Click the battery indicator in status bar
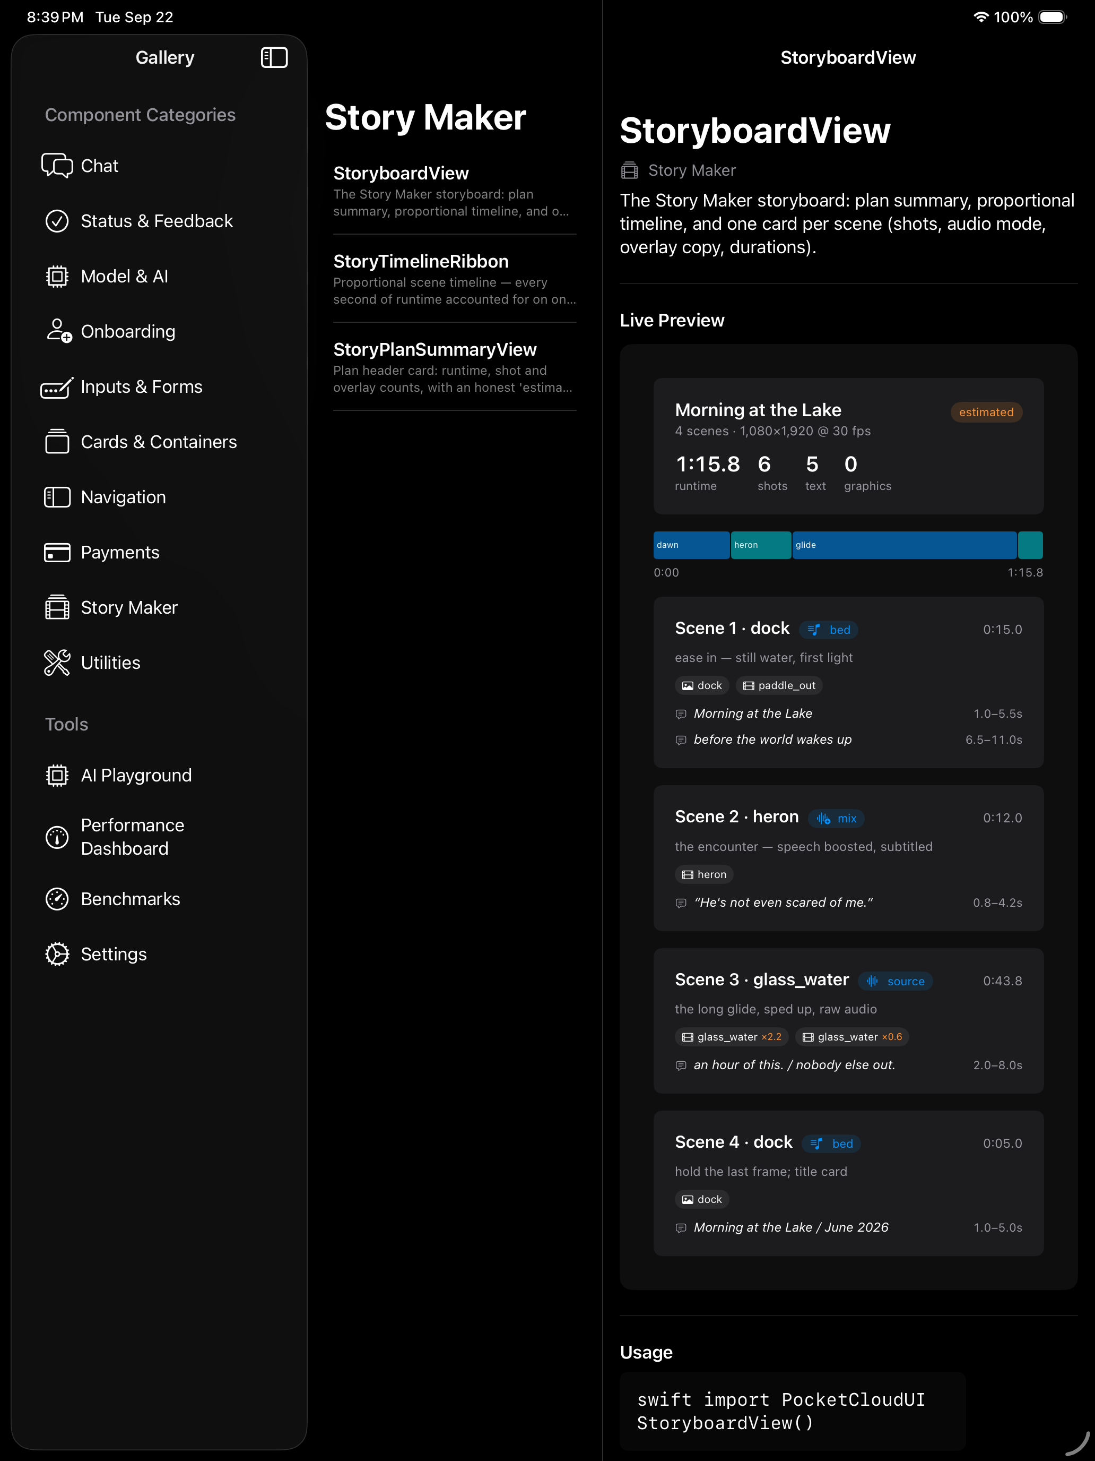The width and height of the screenshot is (1095, 1461). pyautogui.click(x=1052, y=17)
